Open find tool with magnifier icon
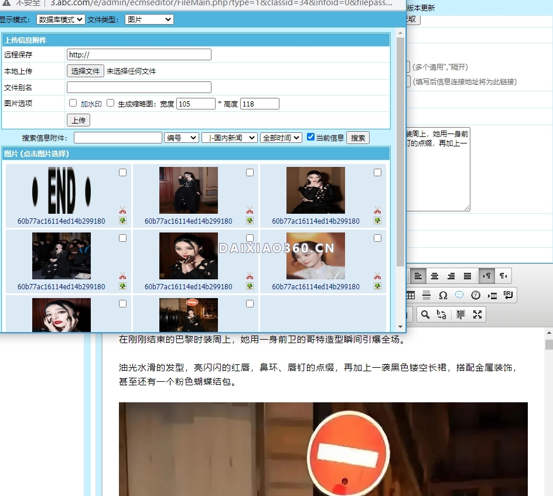This screenshot has width=553, height=496. pos(425,314)
